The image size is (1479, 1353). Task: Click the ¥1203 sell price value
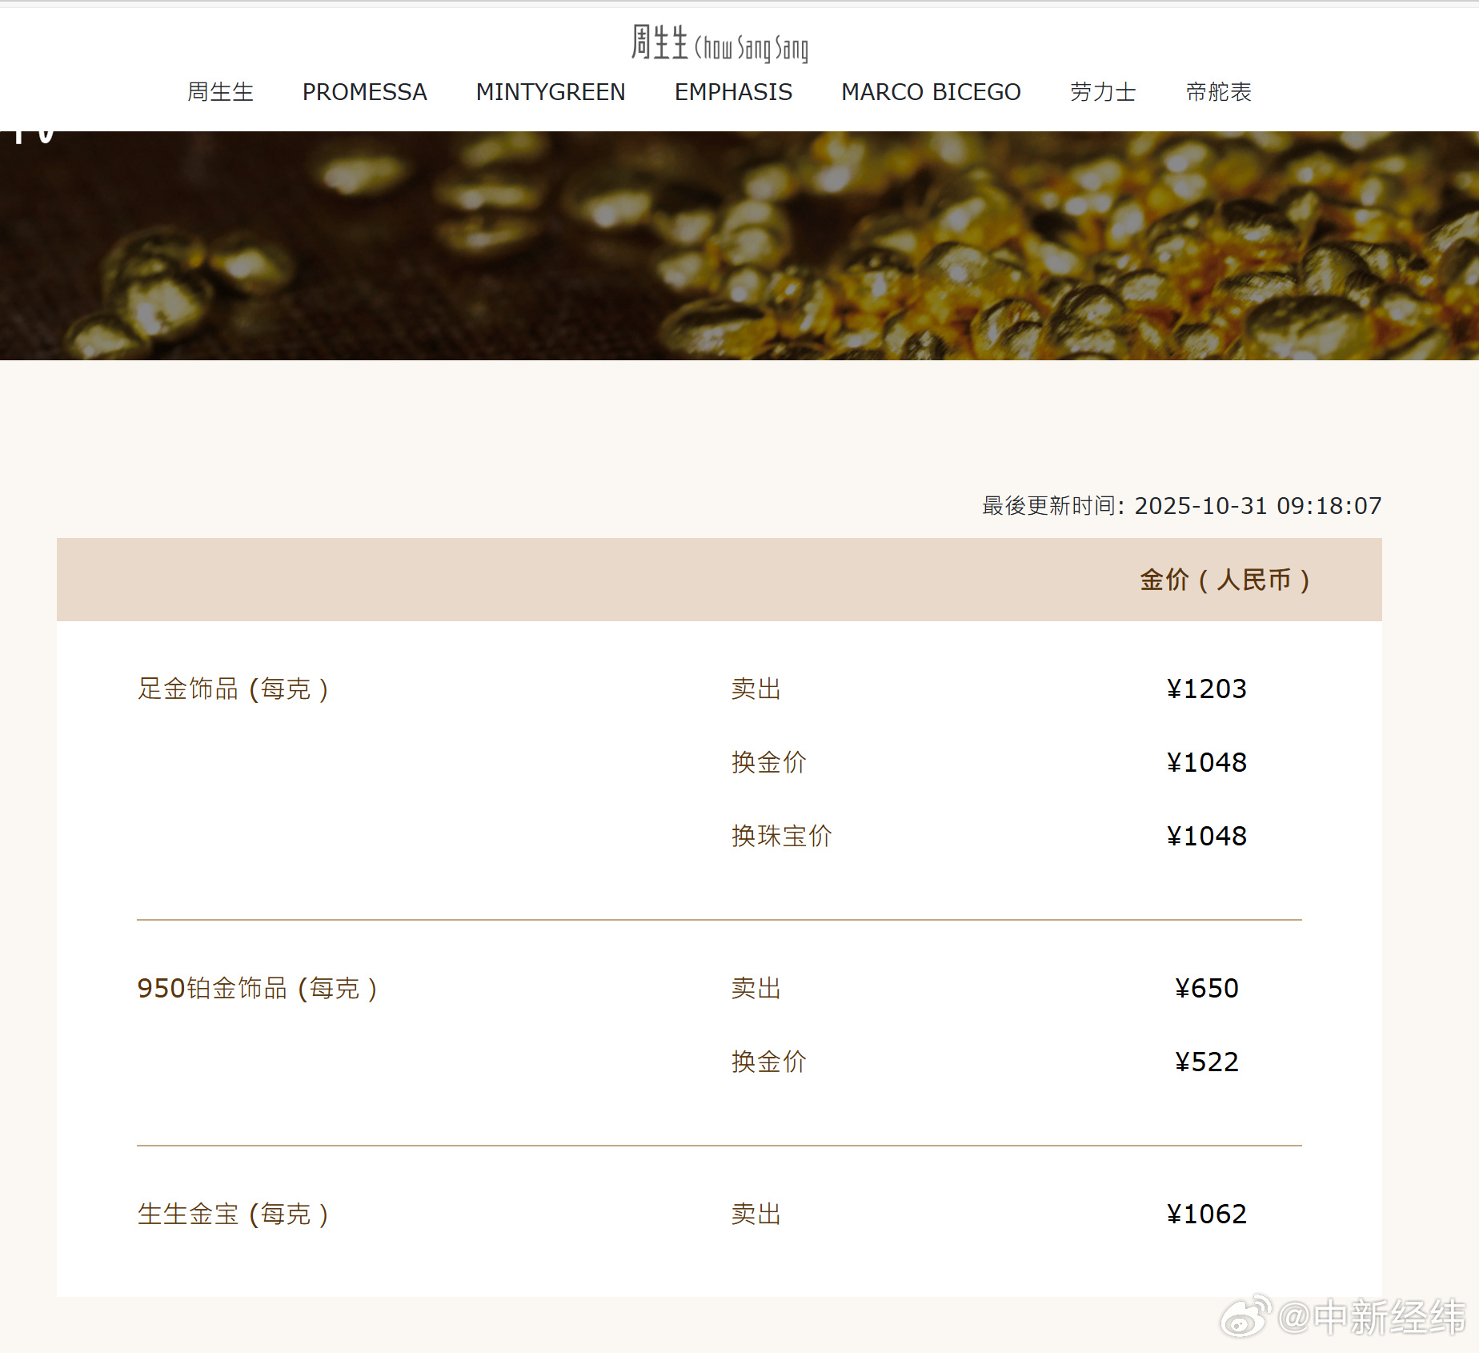click(1207, 687)
